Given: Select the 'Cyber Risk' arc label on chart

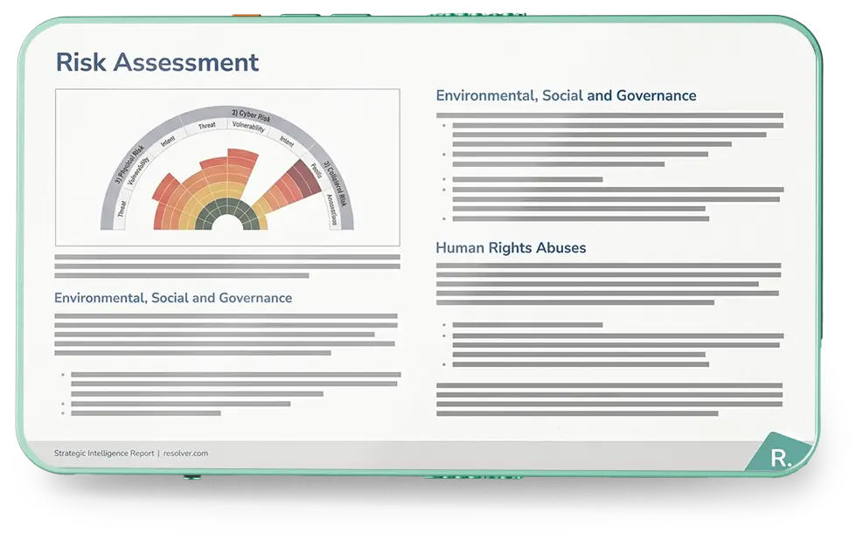Looking at the screenshot, I should (251, 115).
